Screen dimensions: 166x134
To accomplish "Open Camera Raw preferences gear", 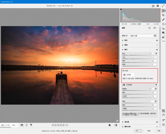I will [x=158, y=6].
